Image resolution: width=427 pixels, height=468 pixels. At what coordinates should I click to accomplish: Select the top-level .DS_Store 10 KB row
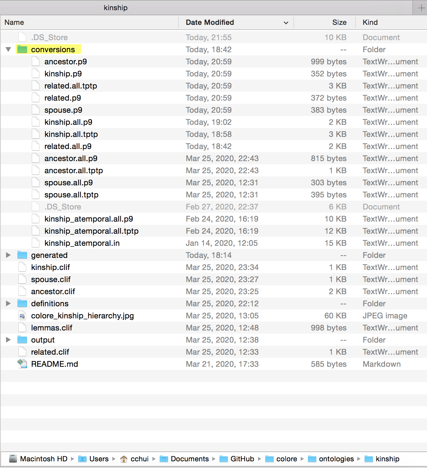tap(213, 37)
